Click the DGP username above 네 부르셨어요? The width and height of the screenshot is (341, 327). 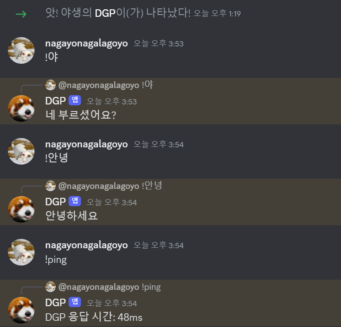click(55, 101)
